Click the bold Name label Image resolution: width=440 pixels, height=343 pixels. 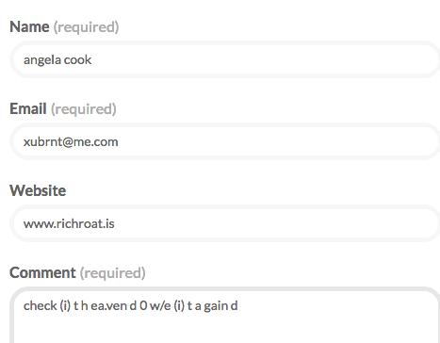(x=29, y=26)
